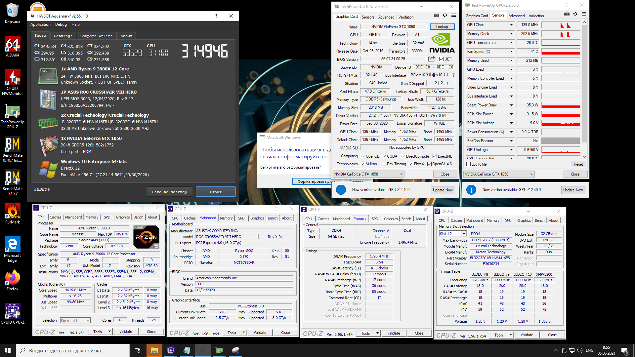Open GPU selector dropdown in Sensors window
This screenshot has height=357, width=635.
point(499,174)
